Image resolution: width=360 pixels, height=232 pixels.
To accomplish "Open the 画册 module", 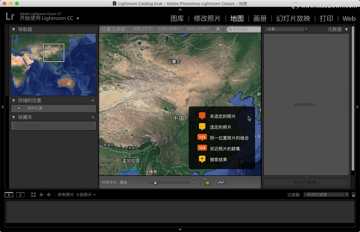I will click(260, 18).
